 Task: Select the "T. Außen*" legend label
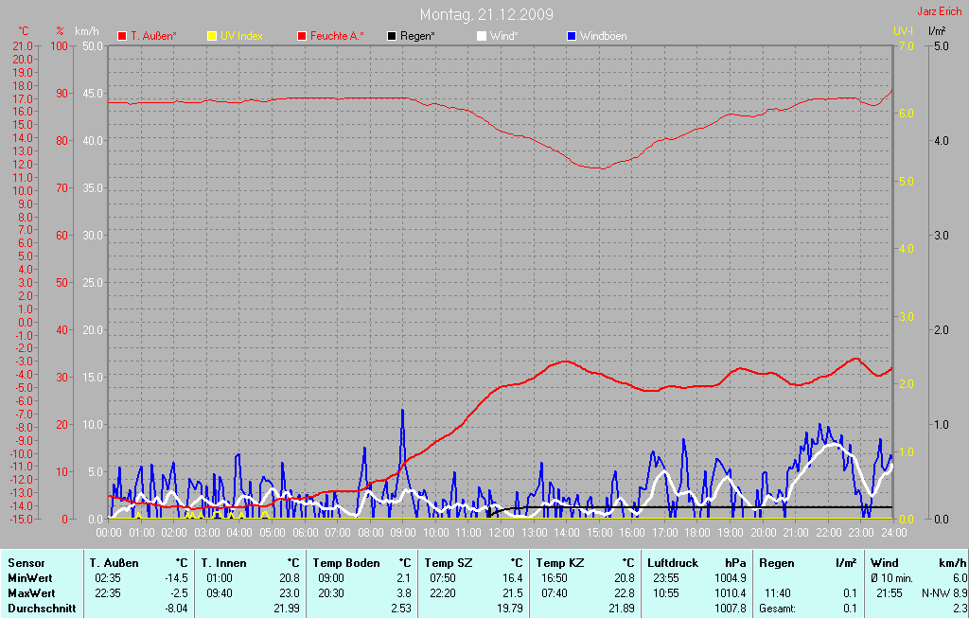point(153,36)
